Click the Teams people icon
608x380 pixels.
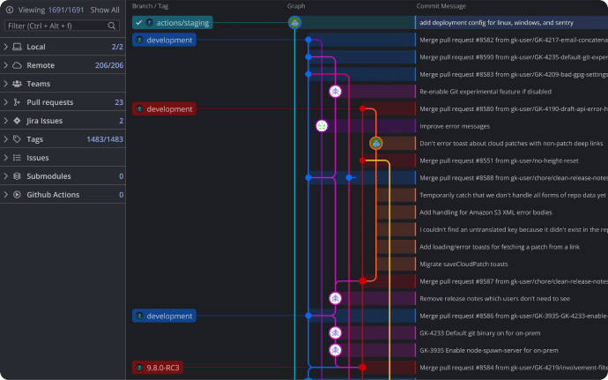tap(17, 84)
